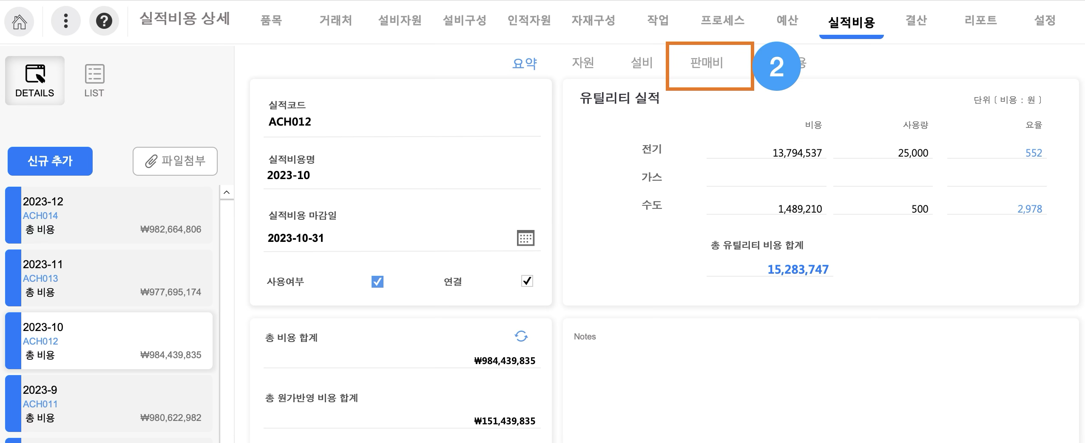Toggle the 사용여부 checkbox

(377, 281)
